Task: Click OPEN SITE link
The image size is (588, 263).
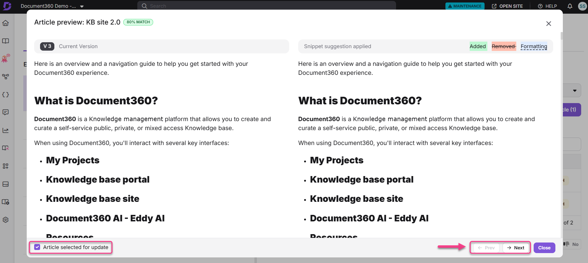Action: 507,6
